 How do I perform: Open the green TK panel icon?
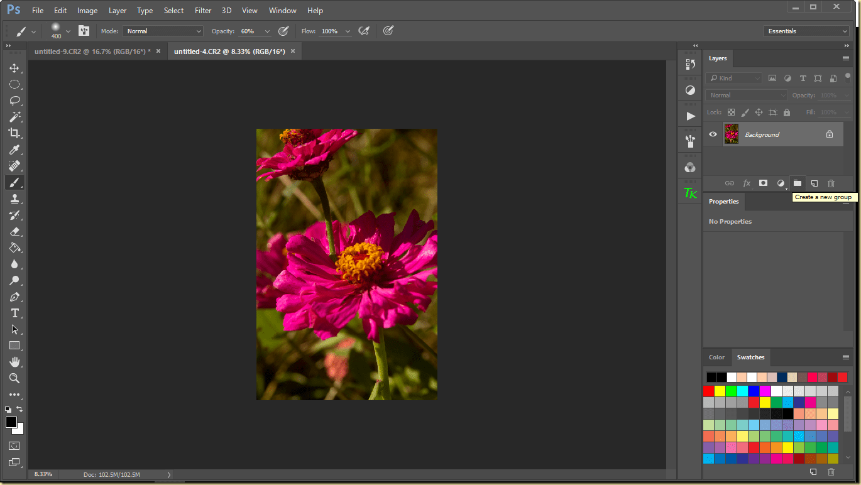[x=690, y=193]
